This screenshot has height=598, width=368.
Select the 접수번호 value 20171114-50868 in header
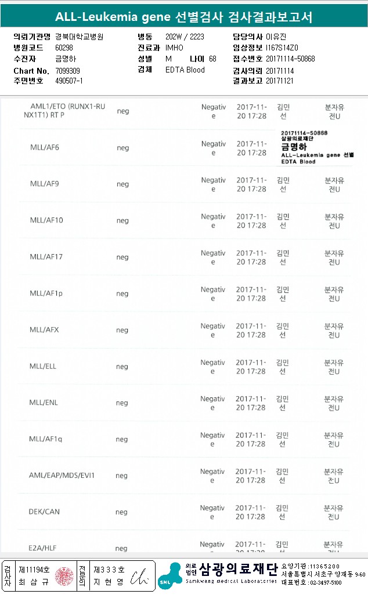pyautogui.click(x=290, y=59)
